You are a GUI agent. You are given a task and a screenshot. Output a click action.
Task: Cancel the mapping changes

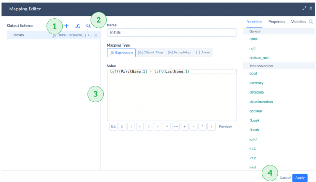(285, 178)
